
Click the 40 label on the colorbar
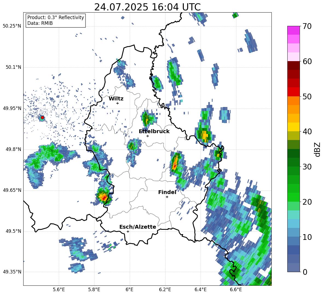click(x=307, y=132)
